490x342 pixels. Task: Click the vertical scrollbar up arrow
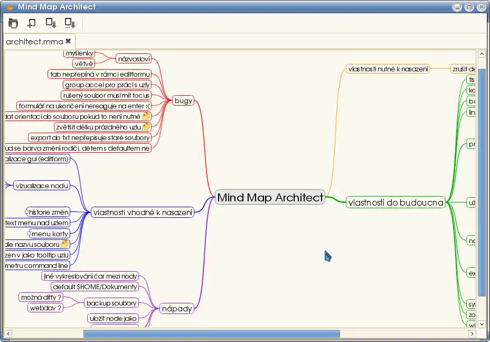click(482, 54)
